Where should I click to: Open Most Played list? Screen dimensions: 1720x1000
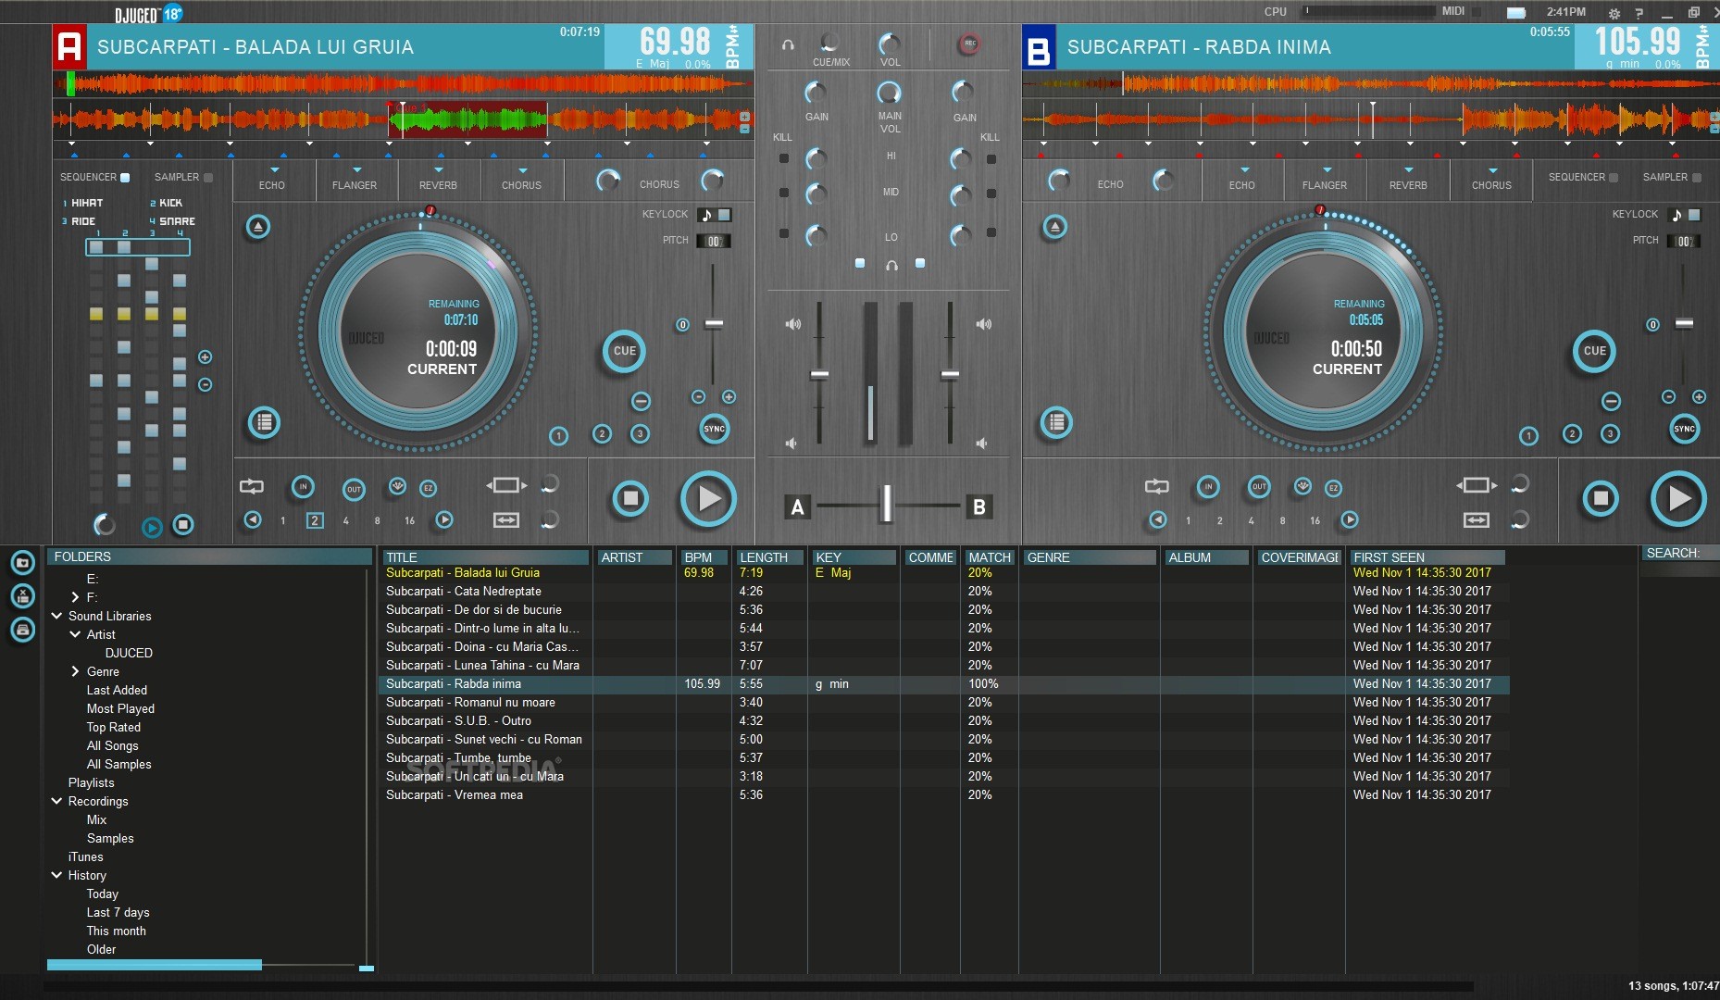(120, 708)
